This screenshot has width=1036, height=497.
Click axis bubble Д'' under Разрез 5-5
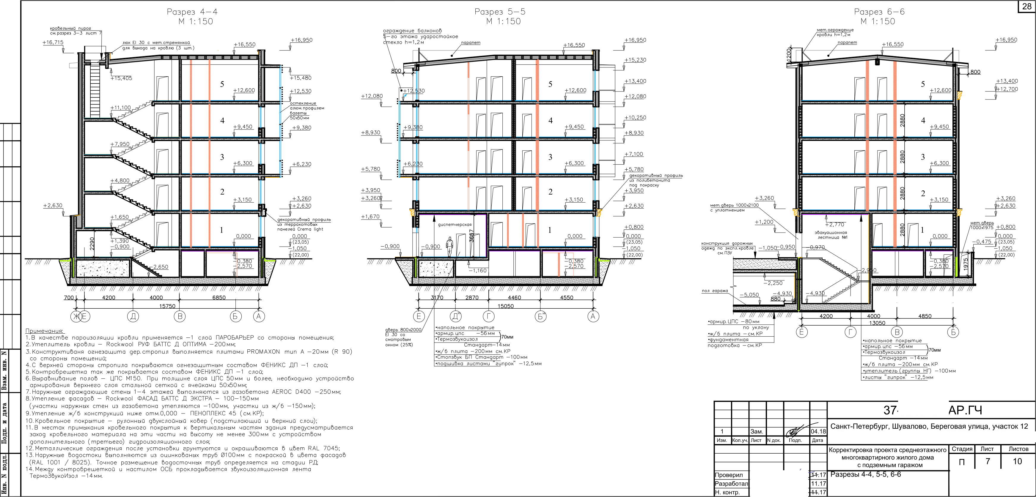click(x=456, y=317)
